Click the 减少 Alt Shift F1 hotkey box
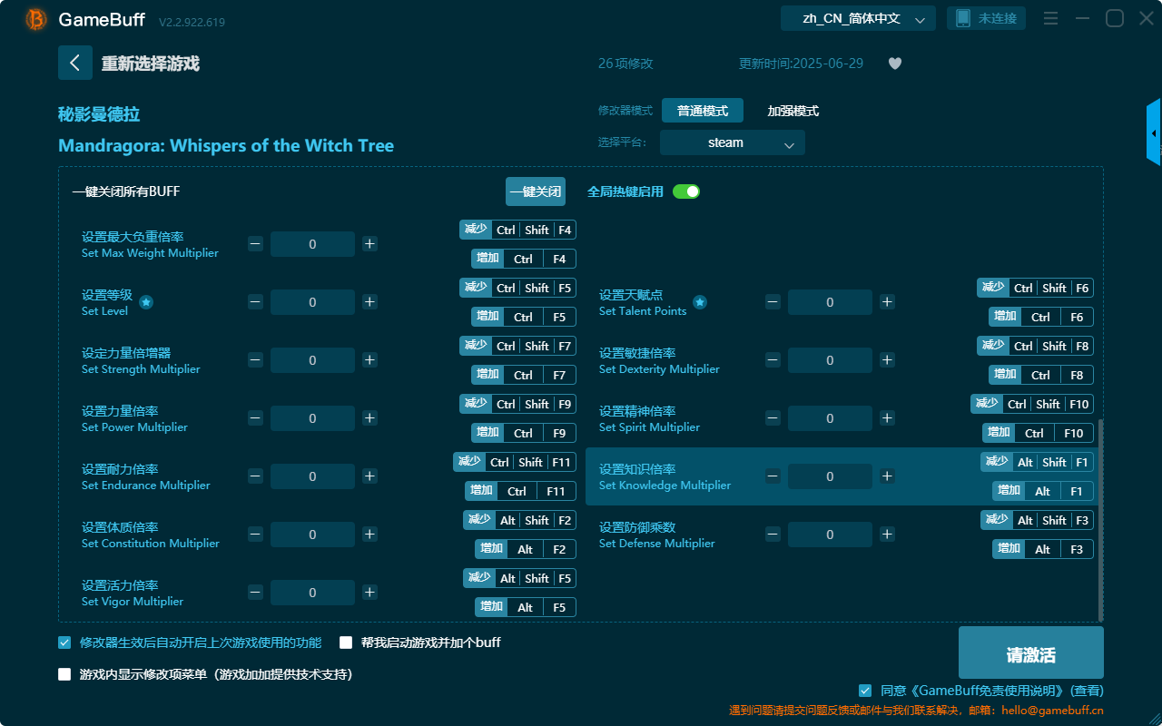This screenshot has height=726, width=1162. pyautogui.click(x=1037, y=462)
